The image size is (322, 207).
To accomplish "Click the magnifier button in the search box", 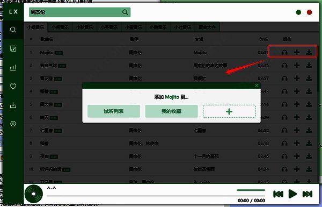I will pos(125,12).
